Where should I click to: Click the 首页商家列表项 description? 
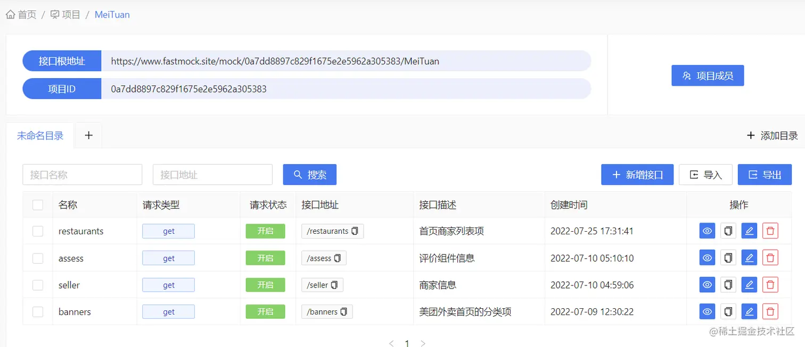click(x=451, y=231)
